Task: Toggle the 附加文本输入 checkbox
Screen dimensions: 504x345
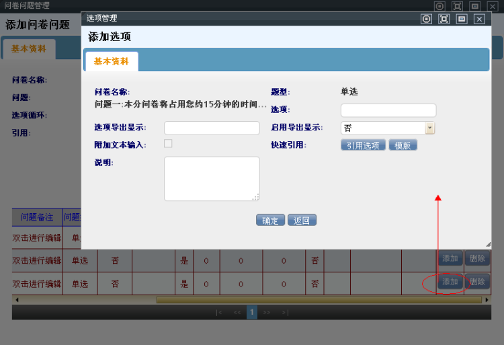Action: [x=168, y=143]
